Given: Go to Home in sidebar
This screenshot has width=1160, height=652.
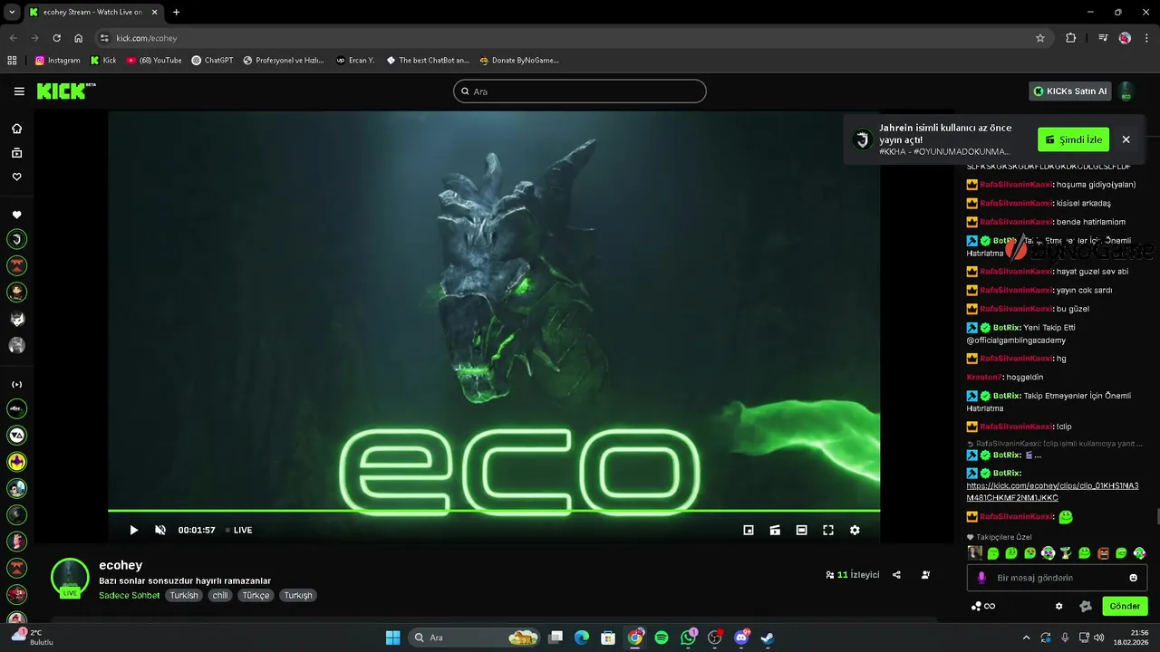Looking at the screenshot, I should tap(16, 129).
